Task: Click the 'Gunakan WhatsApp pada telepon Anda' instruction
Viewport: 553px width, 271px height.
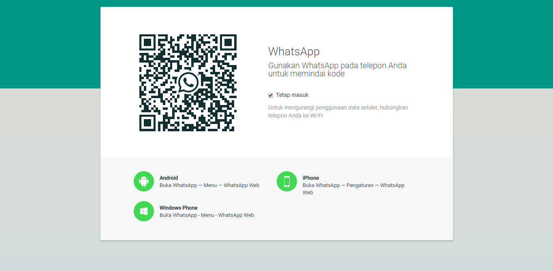Action: coord(337,69)
